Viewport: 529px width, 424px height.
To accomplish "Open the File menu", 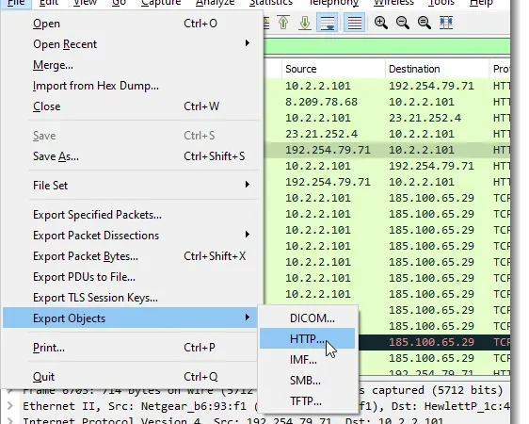I will [x=16, y=3].
